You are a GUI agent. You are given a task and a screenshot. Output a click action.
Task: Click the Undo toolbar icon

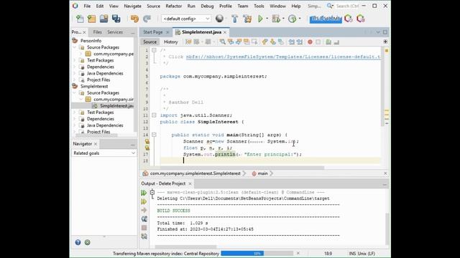tap(134, 19)
